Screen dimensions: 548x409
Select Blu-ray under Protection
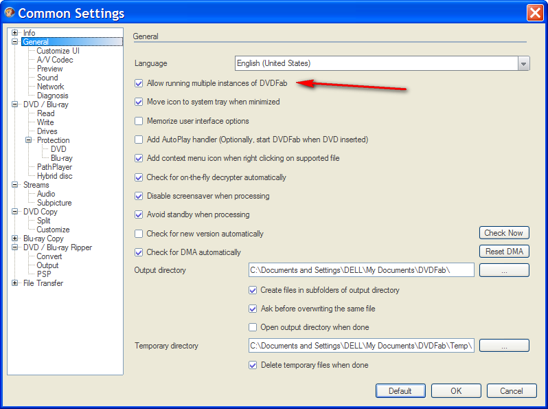point(62,158)
